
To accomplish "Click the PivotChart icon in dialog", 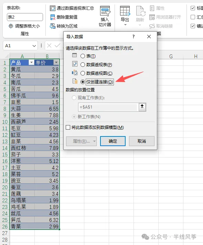I will (x=75, y=72).
